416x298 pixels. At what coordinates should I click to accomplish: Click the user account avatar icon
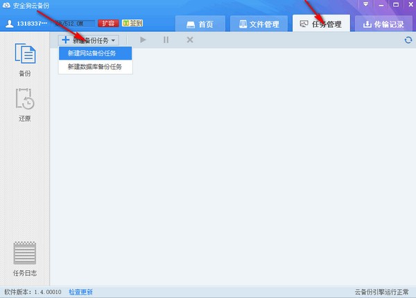point(9,24)
